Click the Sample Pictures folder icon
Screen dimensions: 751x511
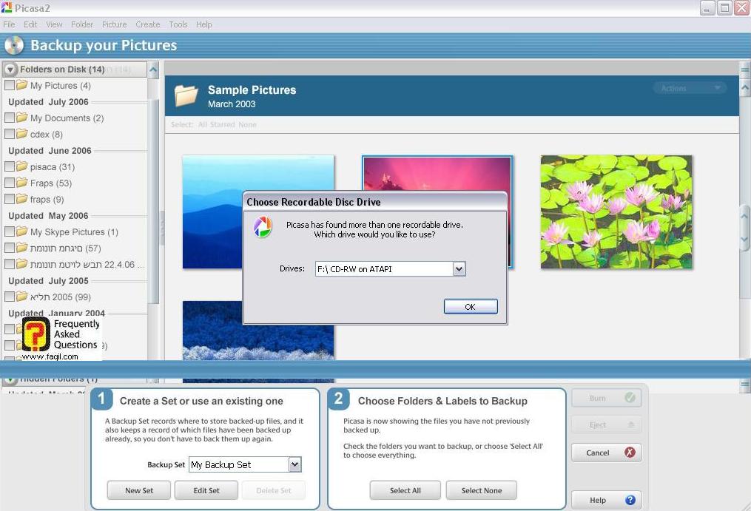tap(186, 96)
